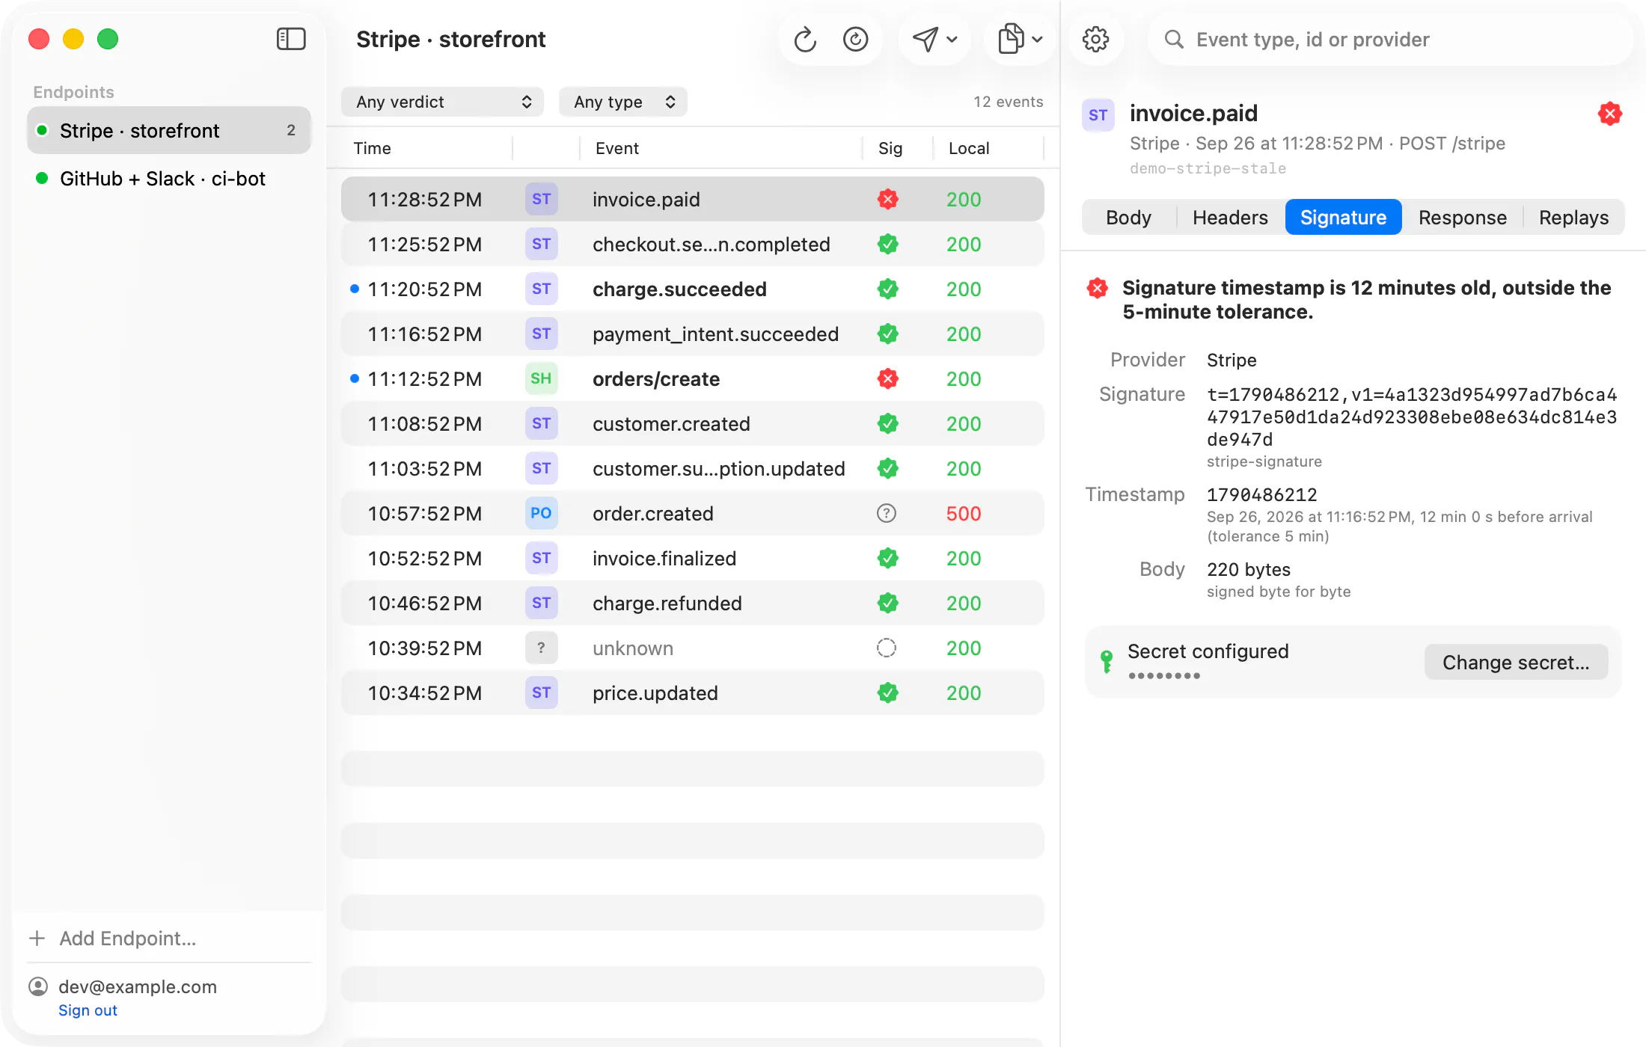
Task: Select the invoice.finalized event
Action: point(693,558)
